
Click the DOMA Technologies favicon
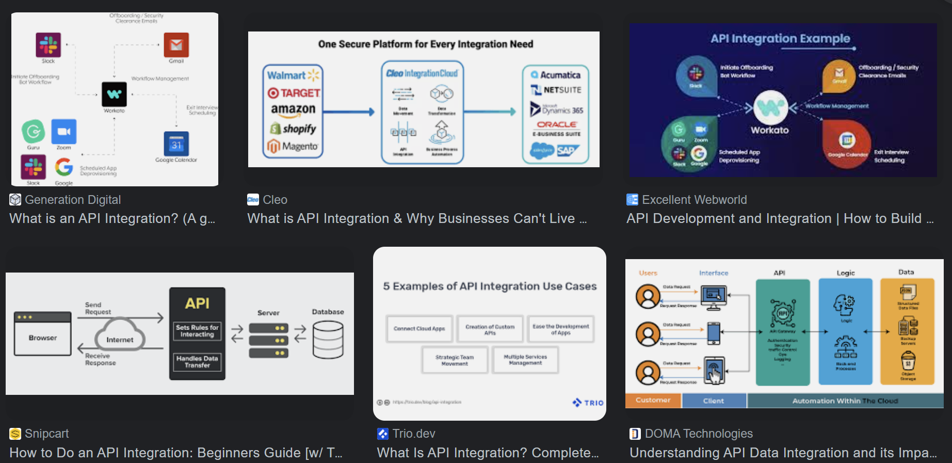(x=635, y=434)
